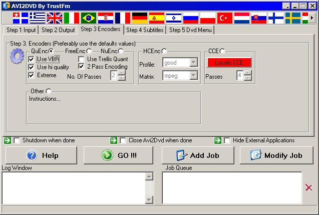Choose the Swedish flag language

(x=293, y=18)
